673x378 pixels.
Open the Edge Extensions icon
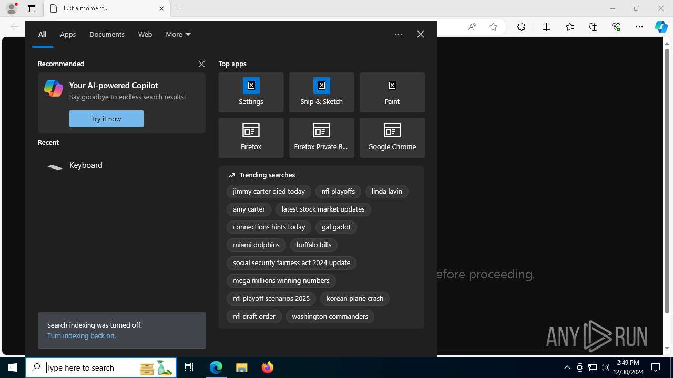pos(521,27)
